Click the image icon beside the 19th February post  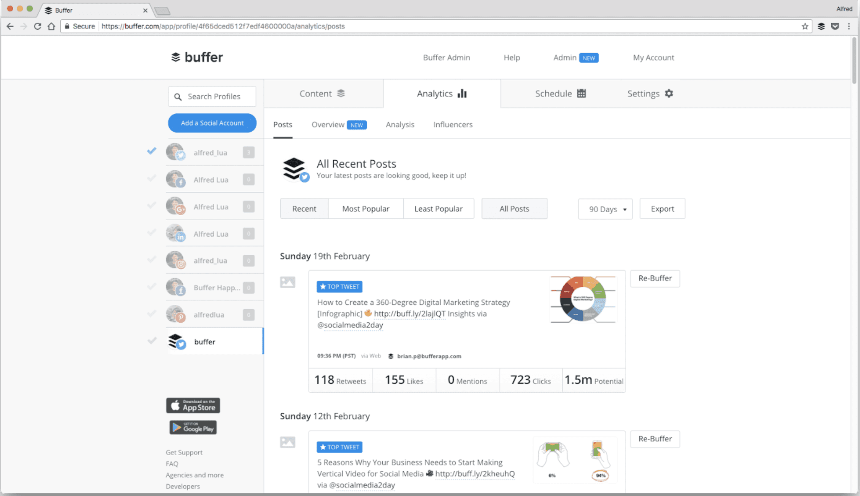pyautogui.click(x=287, y=282)
